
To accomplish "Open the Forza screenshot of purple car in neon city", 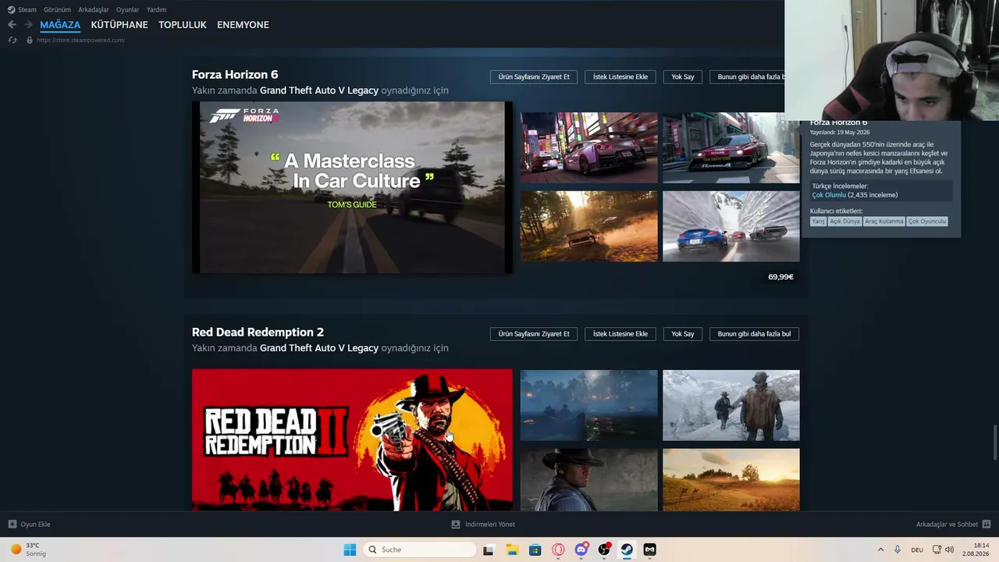I will [589, 148].
